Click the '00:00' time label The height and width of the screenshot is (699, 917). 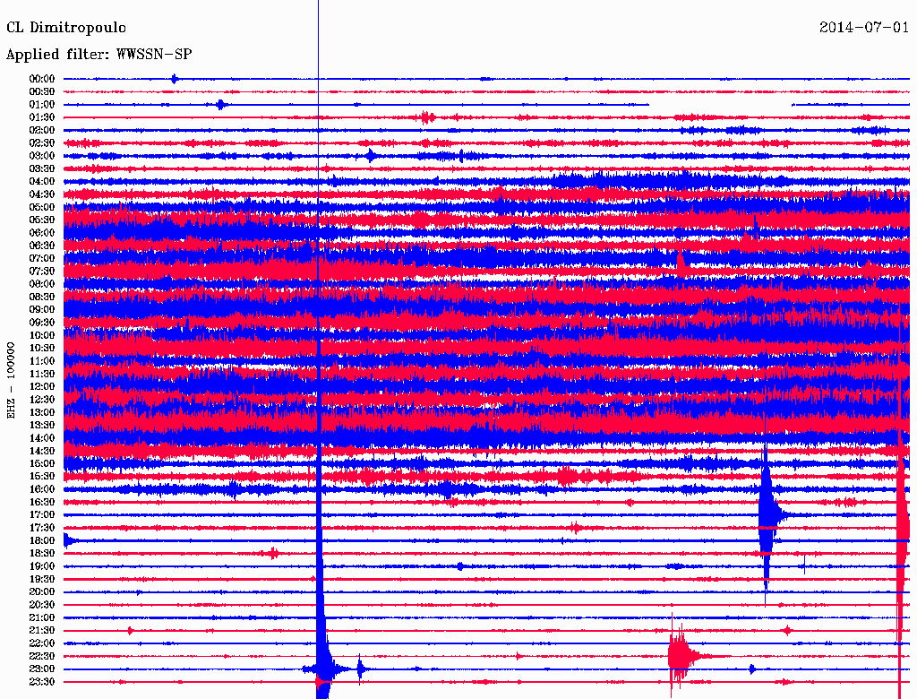(42, 79)
